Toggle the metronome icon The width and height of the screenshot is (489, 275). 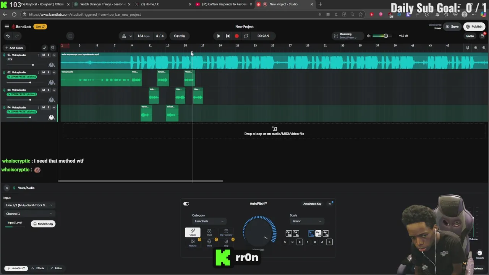pyautogui.click(x=124, y=36)
